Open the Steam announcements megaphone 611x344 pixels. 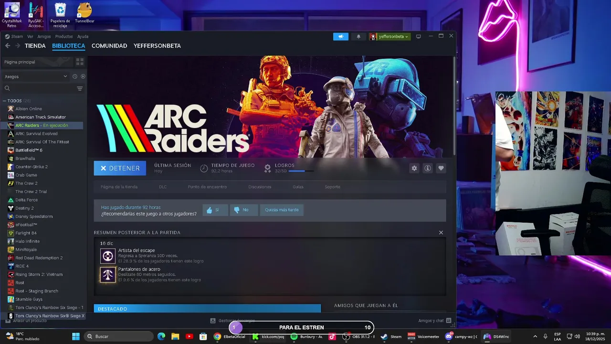341,36
